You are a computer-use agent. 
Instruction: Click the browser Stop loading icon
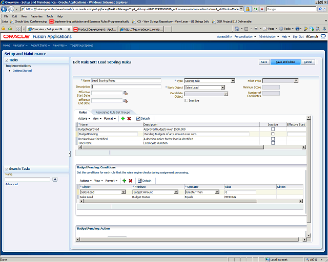click(262, 9)
